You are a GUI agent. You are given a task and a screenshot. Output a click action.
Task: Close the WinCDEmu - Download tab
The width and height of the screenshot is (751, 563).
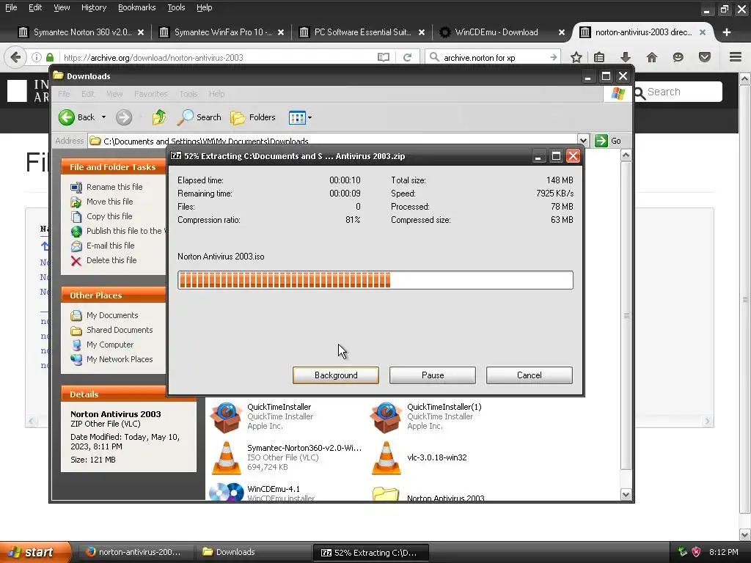(x=561, y=32)
